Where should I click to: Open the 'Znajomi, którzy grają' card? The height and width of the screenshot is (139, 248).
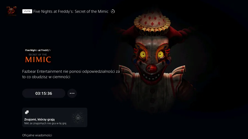[x=55, y=117]
